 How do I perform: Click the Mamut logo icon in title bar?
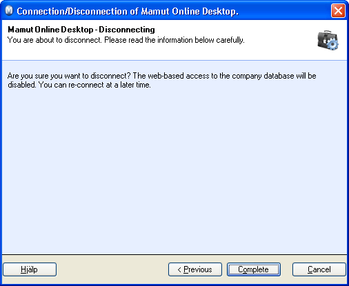tap(9, 10)
